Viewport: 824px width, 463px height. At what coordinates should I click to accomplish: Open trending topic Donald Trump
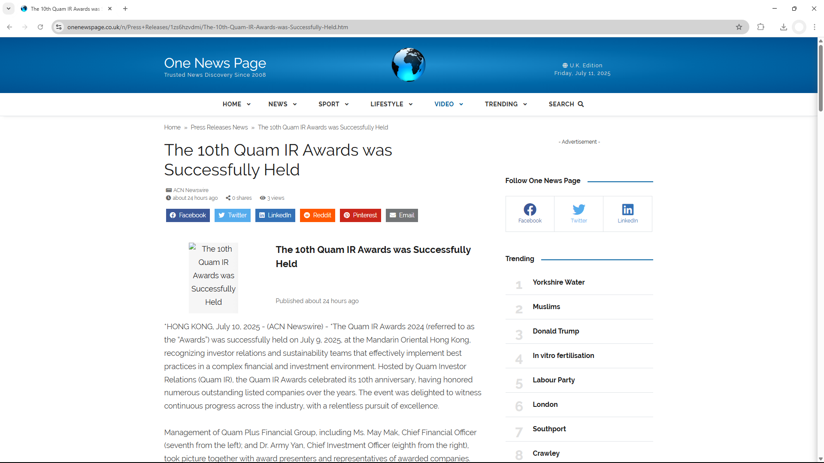[556, 331]
